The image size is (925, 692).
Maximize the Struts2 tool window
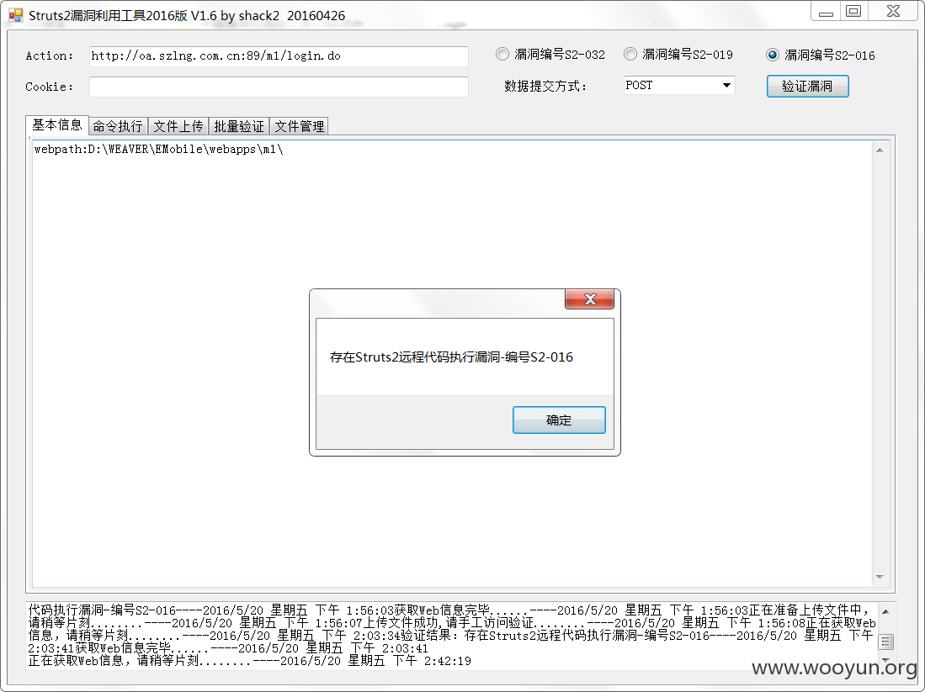point(853,12)
